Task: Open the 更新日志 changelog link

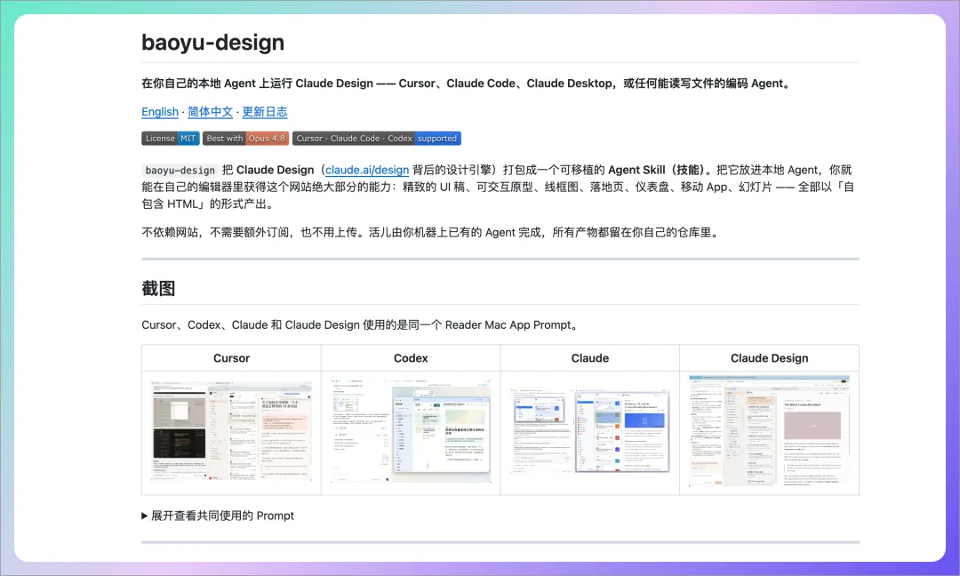Action: pyautogui.click(x=265, y=112)
